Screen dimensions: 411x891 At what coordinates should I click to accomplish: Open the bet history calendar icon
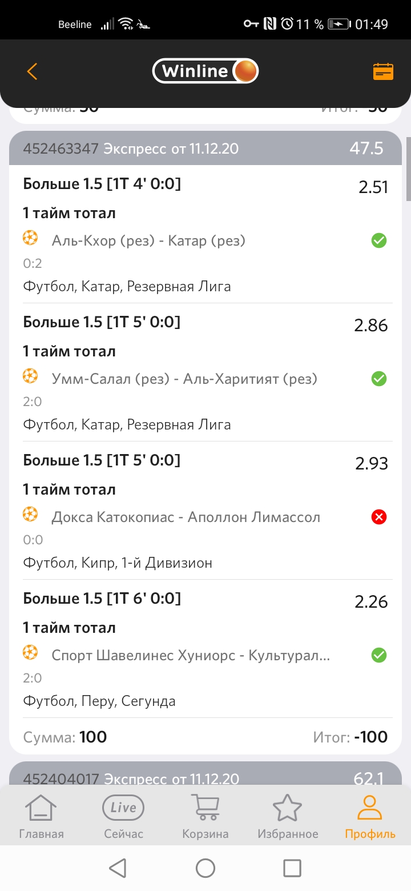(x=383, y=71)
